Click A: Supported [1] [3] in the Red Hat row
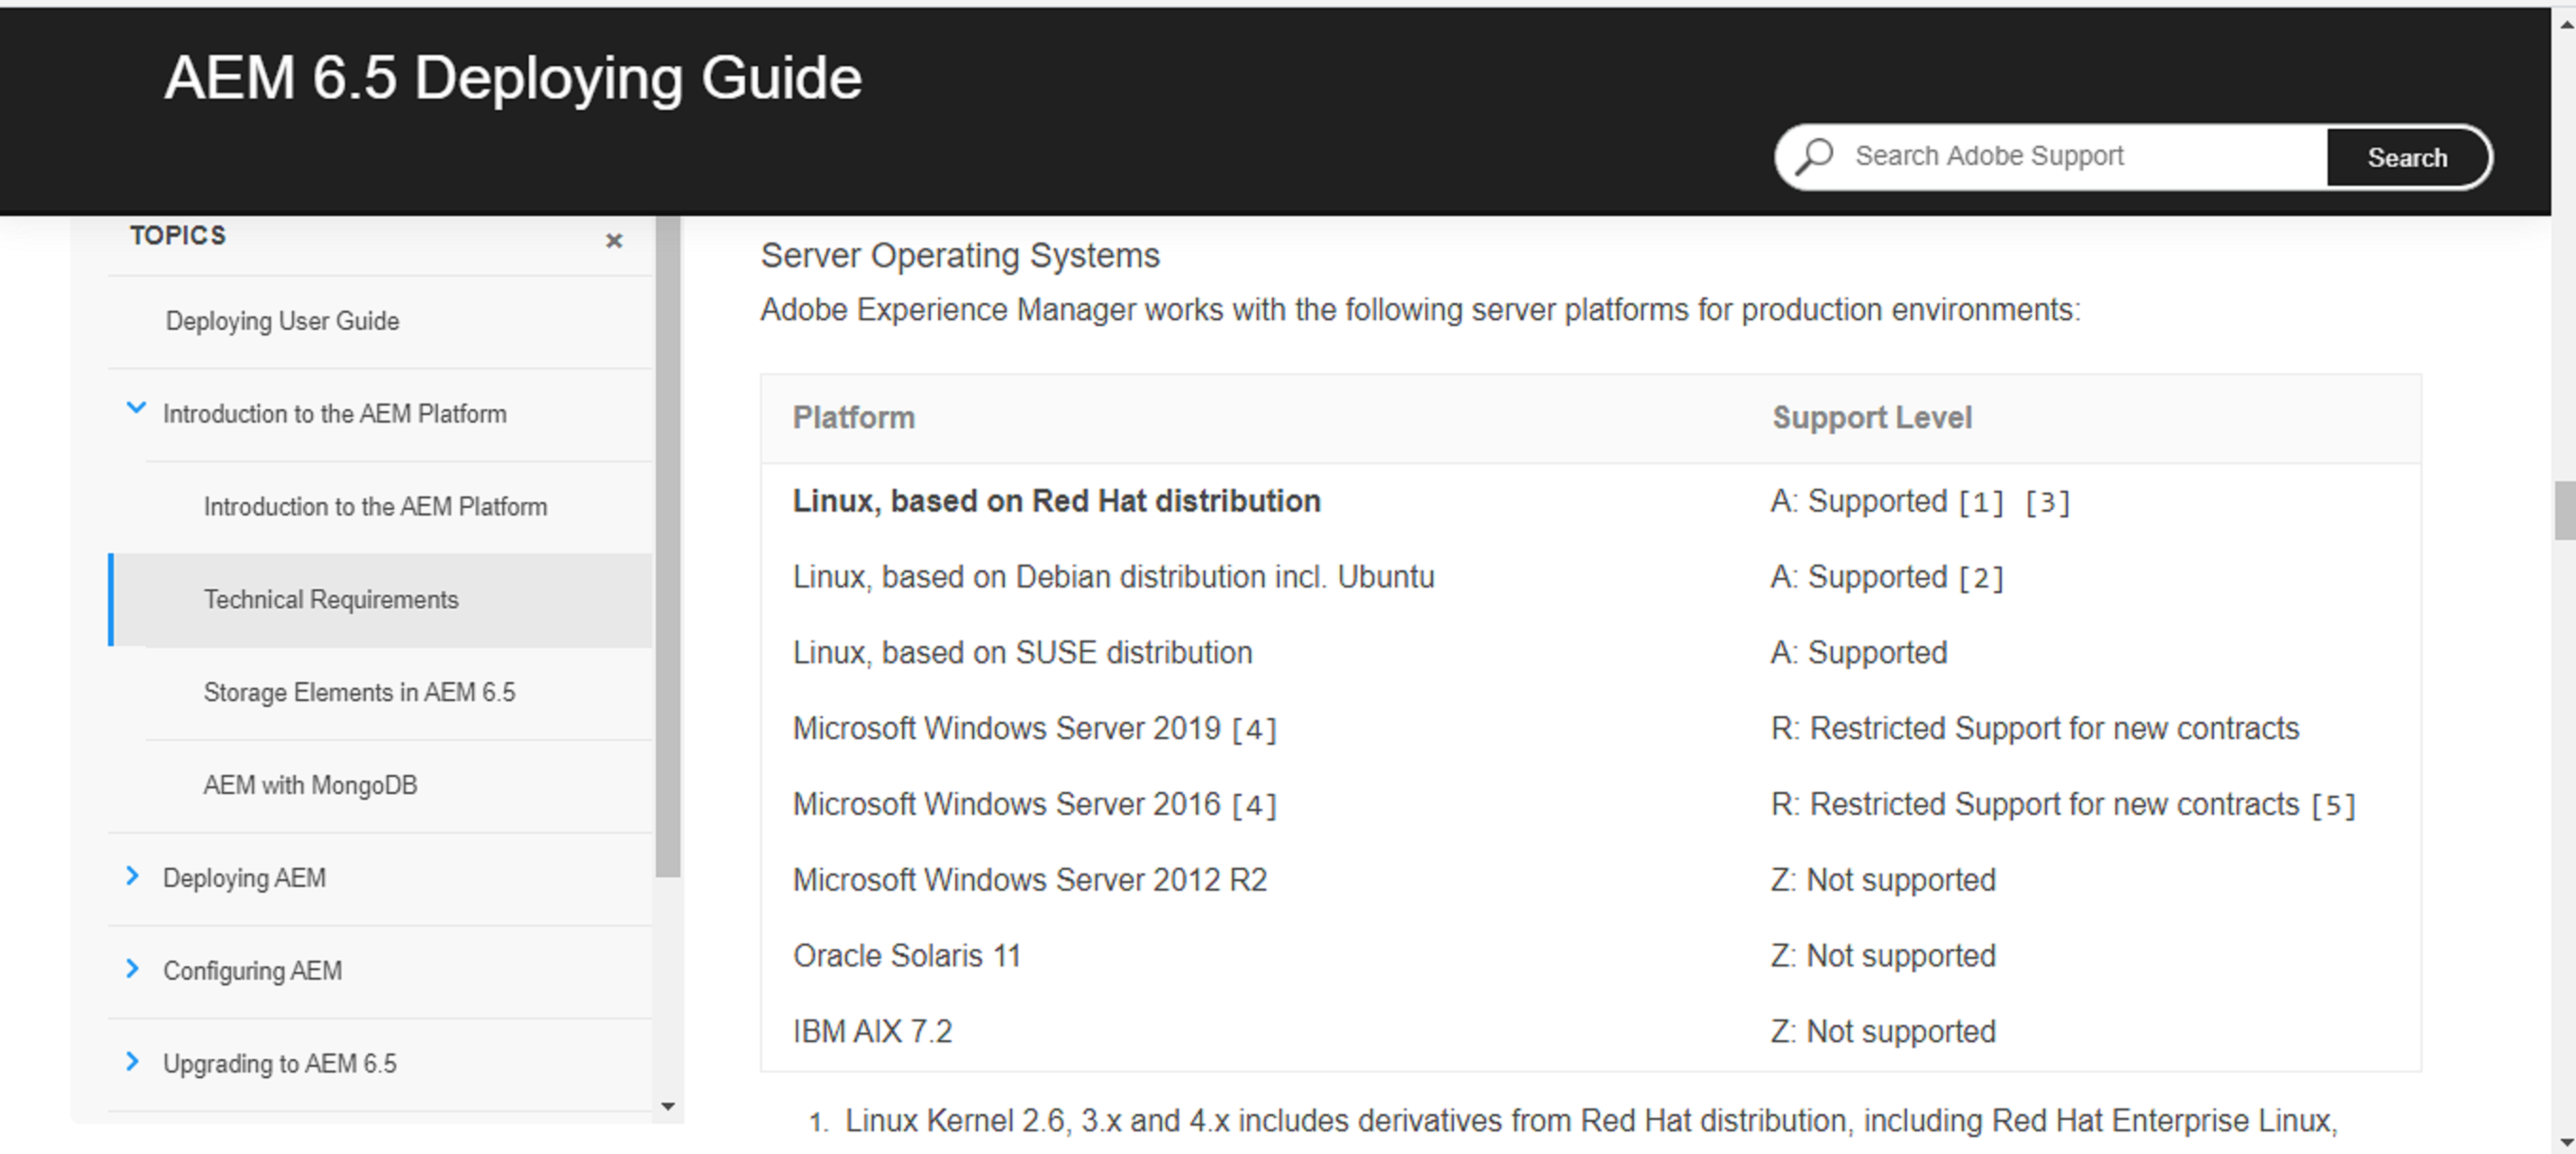Viewport: 2576px width, 1154px height. pos(1920,501)
